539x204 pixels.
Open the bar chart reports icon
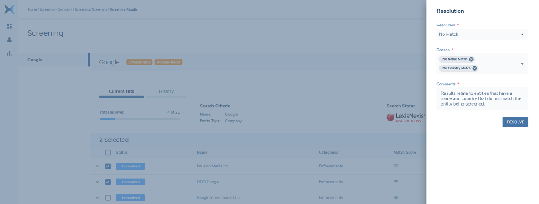[9, 53]
